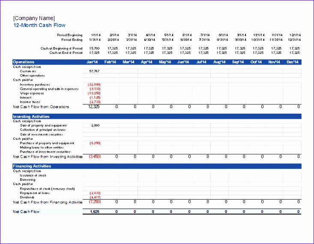Click the 1/1/14 period beginning date
Screen dimensions: 314x244
point(96,35)
